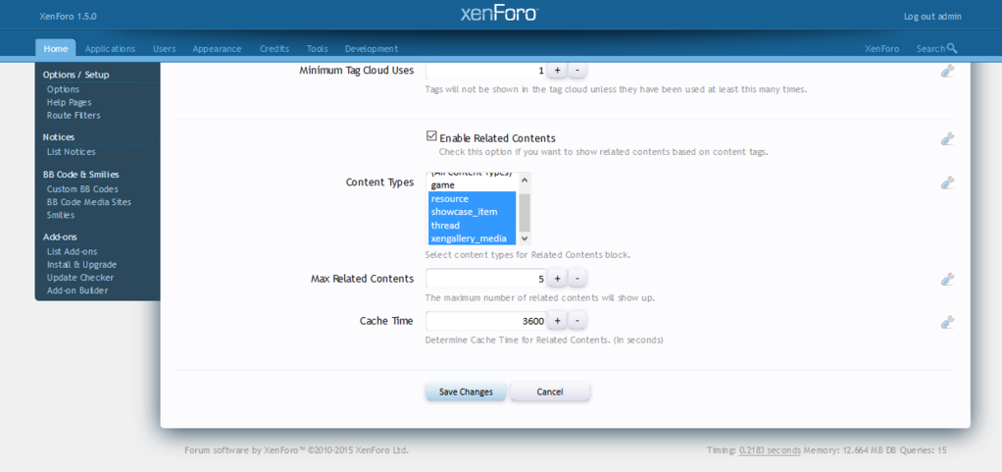Click wrench edit icon beside Content Types
Screen dimensions: 1002x472
tap(947, 183)
